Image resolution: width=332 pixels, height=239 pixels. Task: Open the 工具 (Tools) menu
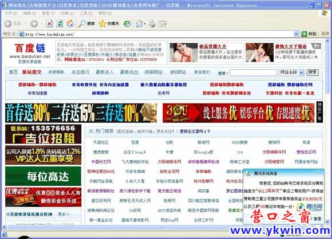pos(86,13)
